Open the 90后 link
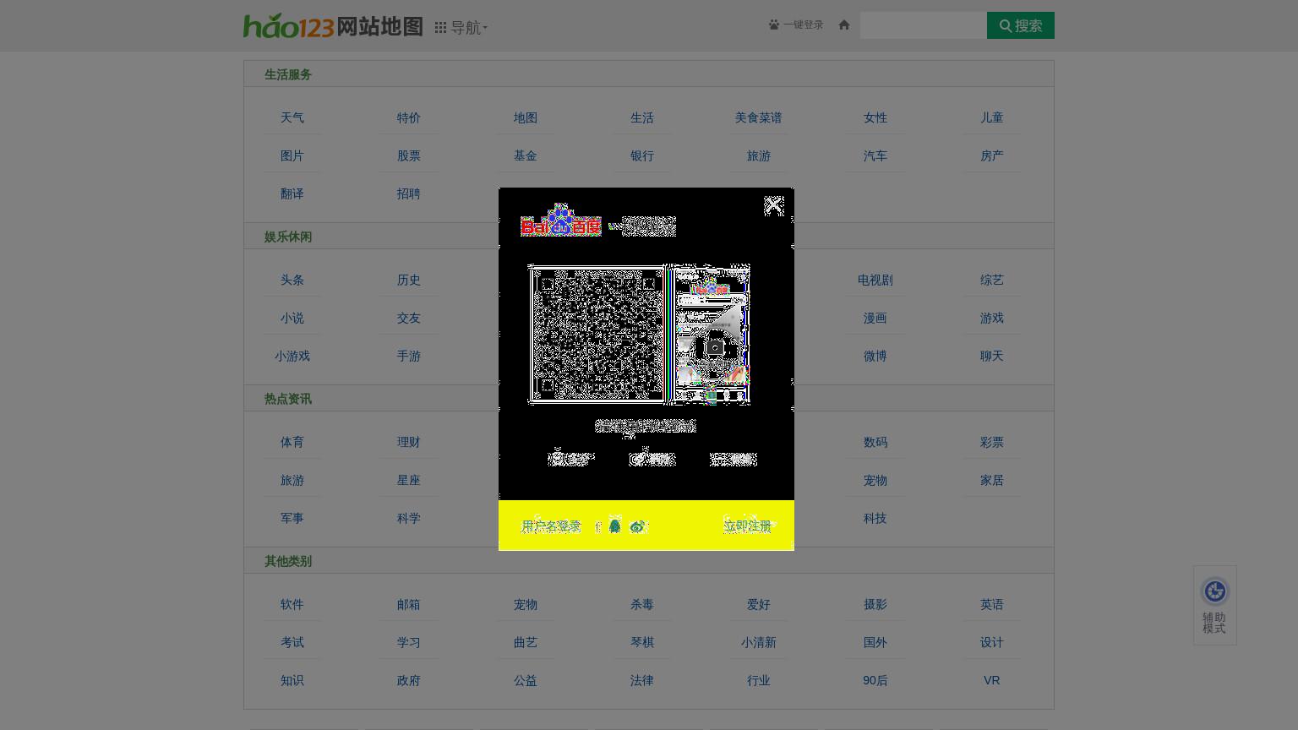 (x=875, y=681)
